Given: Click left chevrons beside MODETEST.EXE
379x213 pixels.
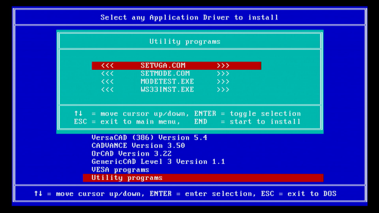Looking at the screenshot, I should click(x=107, y=82).
